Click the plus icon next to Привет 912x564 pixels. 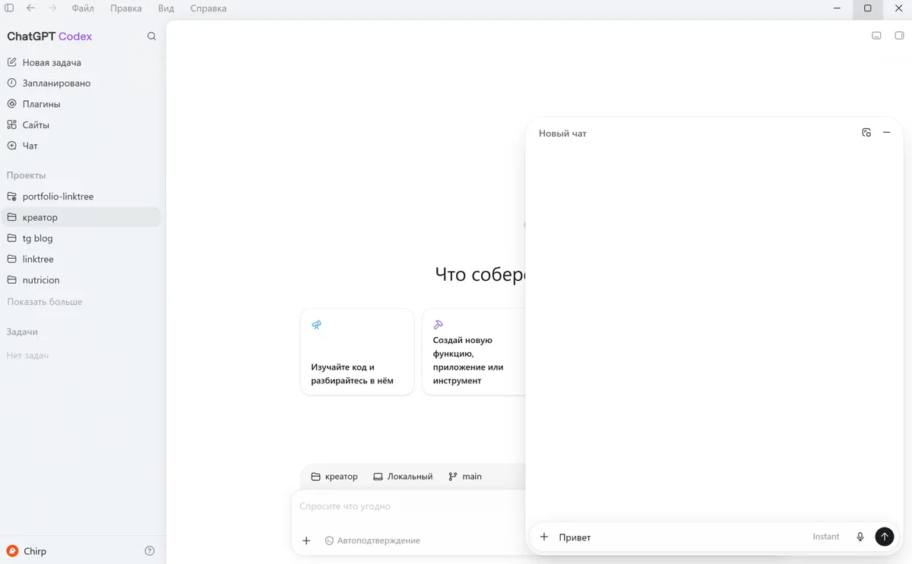point(544,537)
